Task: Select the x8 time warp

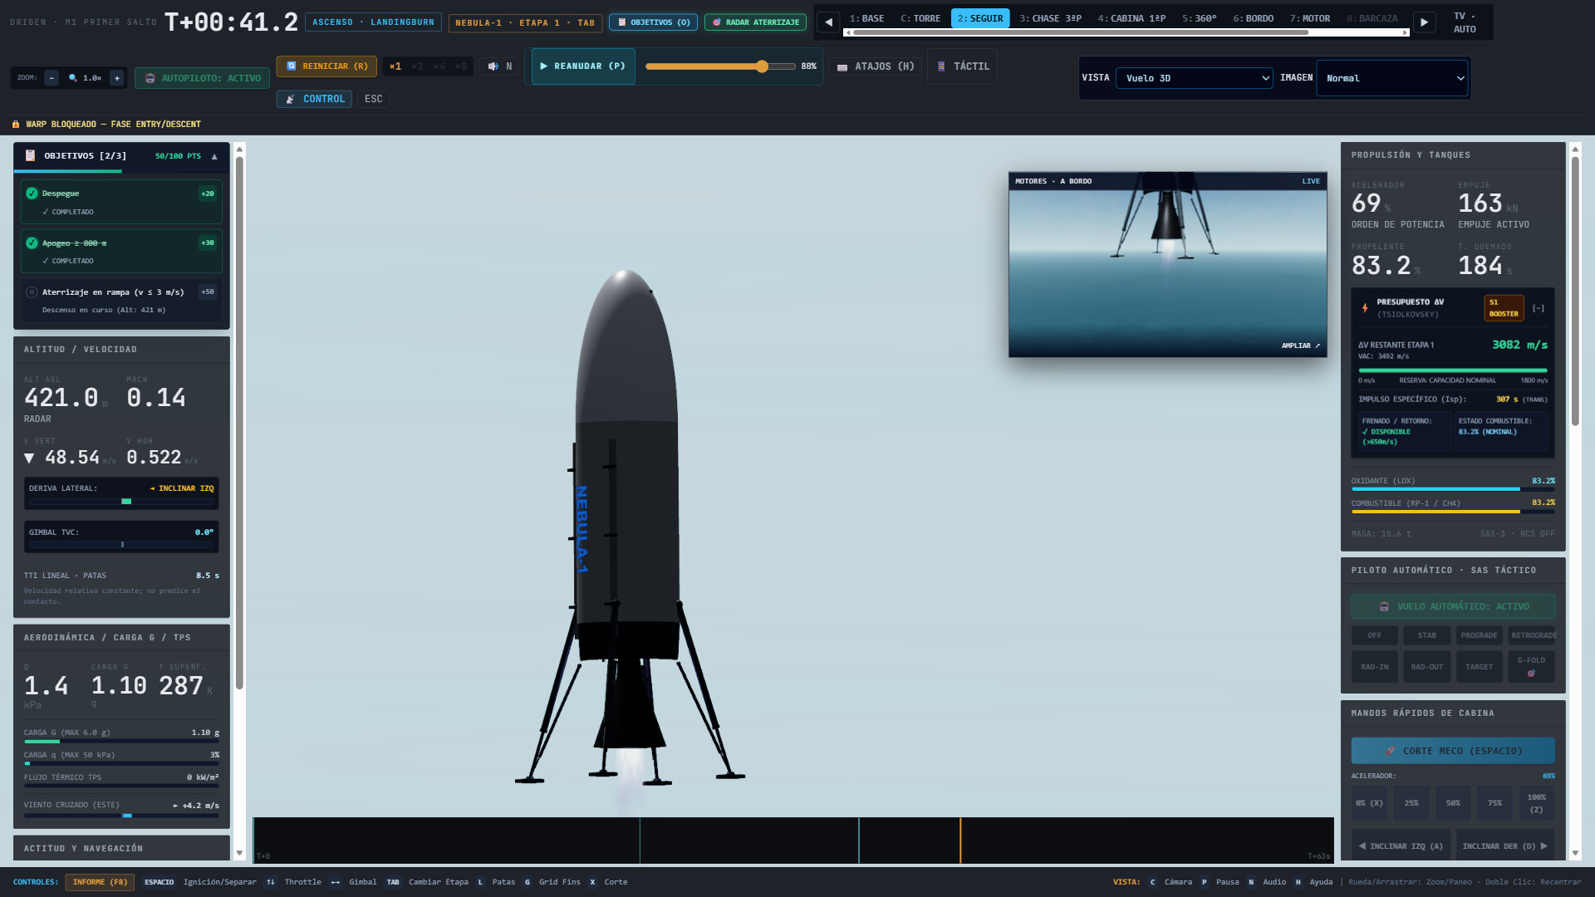Action: 460,66
